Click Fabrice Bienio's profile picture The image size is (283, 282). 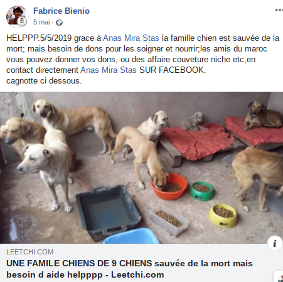coord(18,17)
